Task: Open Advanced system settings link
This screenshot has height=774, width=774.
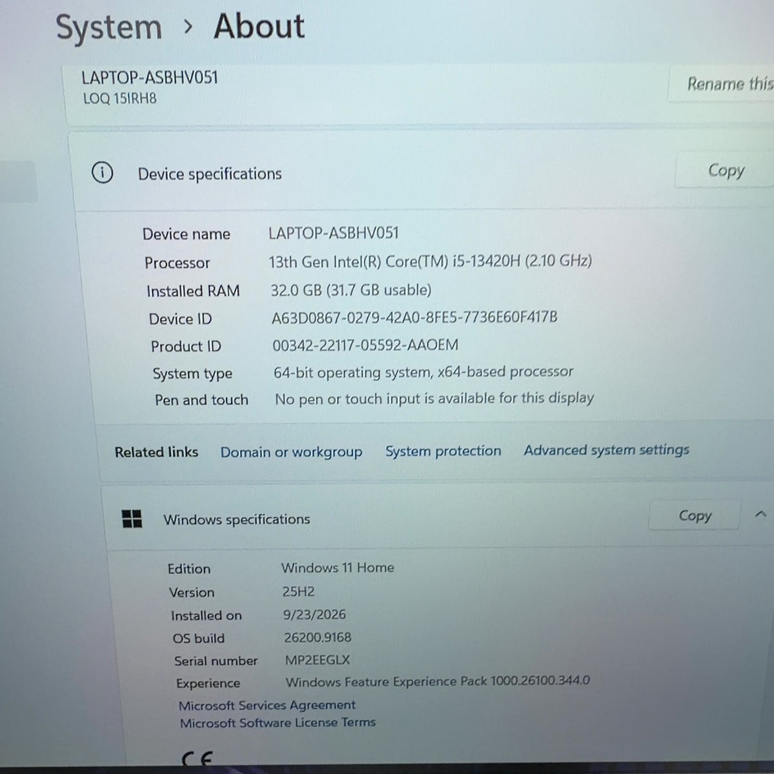Action: 606,450
